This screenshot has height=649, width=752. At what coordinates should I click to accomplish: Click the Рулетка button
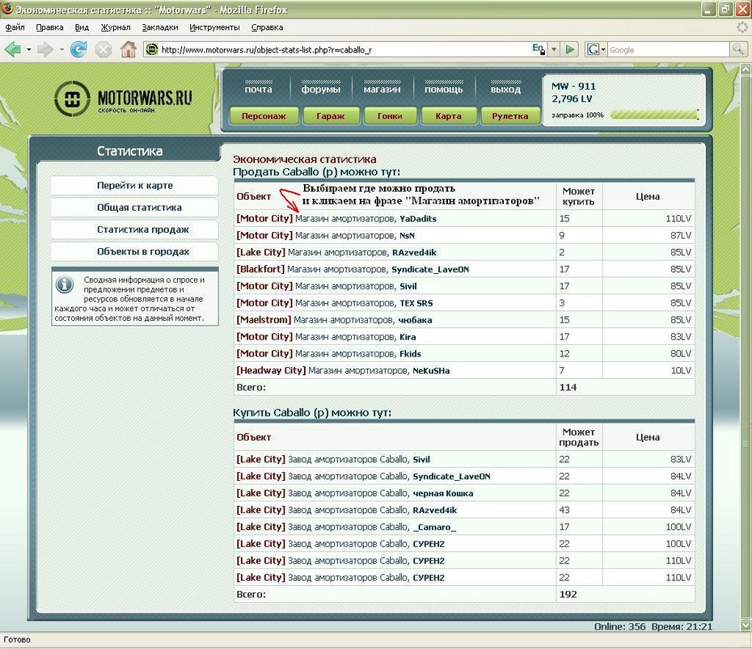click(509, 116)
